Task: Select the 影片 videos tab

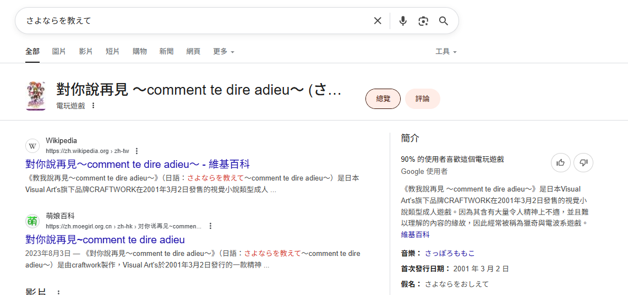Action: coord(85,51)
